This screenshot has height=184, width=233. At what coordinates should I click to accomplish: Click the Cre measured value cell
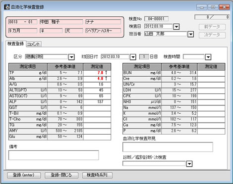(x=211, y=79)
